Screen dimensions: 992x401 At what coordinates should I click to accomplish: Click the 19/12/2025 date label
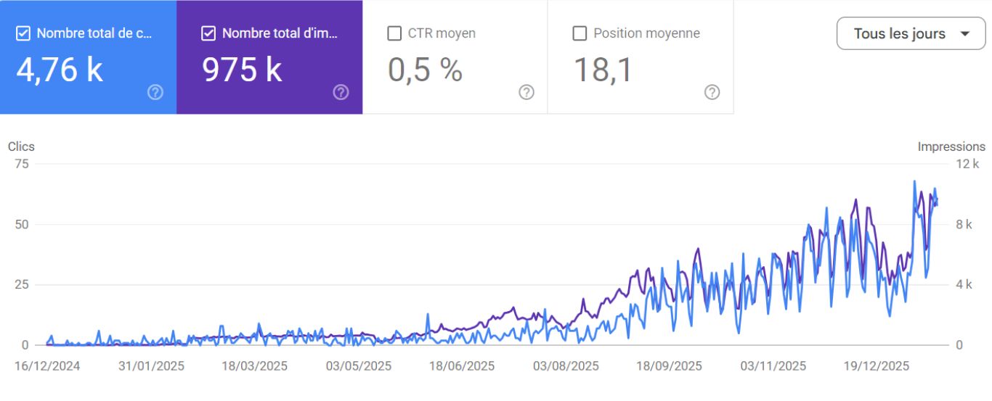[877, 366]
